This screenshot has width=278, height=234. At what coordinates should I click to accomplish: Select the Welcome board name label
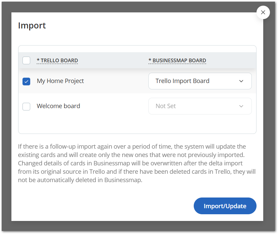click(58, 106)
